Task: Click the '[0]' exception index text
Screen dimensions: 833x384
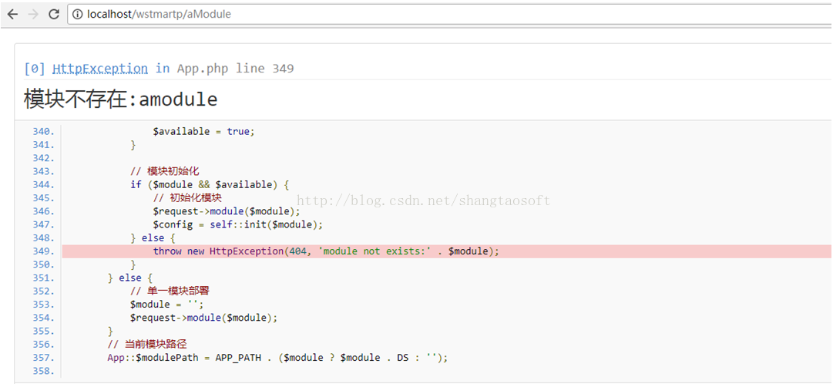Action: point(35,68)
